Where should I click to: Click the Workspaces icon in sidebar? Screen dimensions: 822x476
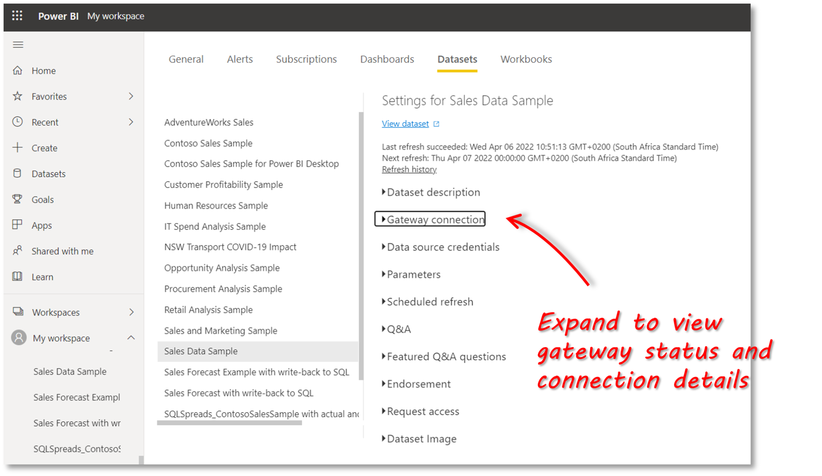click(18, 312)
